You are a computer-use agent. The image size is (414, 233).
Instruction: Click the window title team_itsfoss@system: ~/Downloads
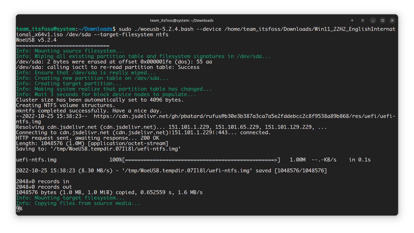[182, 20]
